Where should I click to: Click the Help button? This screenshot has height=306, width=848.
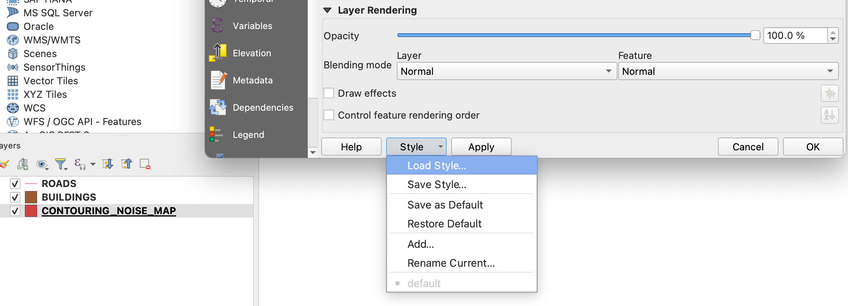(x=351, y=147)
